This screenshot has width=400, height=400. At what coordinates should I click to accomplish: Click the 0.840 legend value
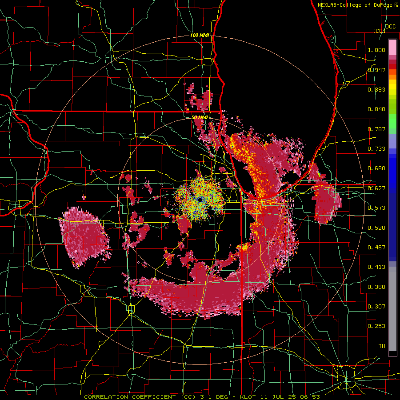coord(376,109)
